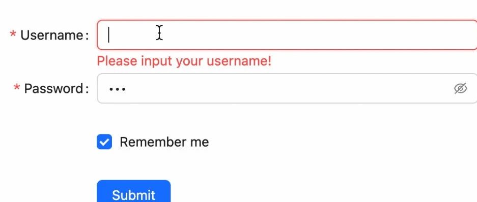
Task: Select the 'Please input your username!' error message
Action: [184, 61]
